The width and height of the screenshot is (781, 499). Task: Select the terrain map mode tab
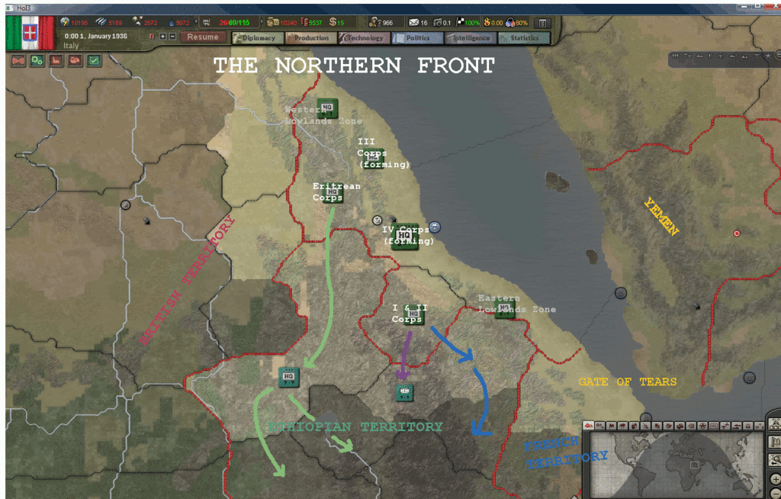tap(589, 426)
